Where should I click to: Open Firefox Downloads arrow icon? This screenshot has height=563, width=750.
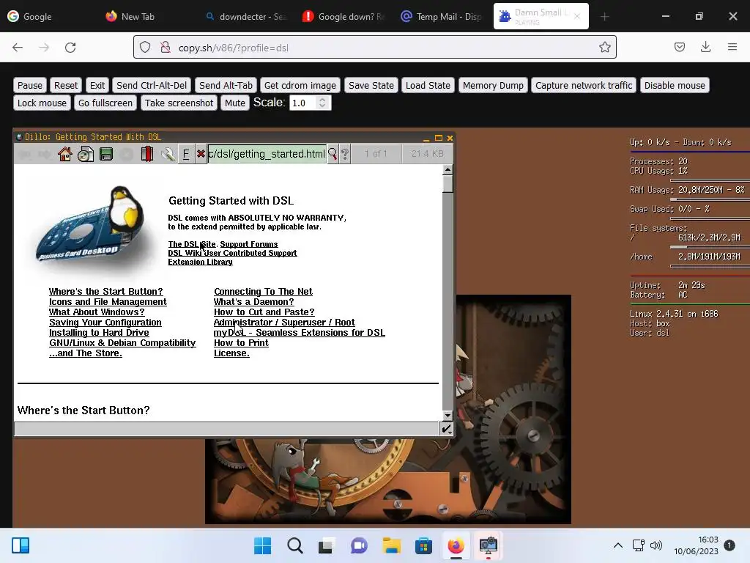(705, 47)
